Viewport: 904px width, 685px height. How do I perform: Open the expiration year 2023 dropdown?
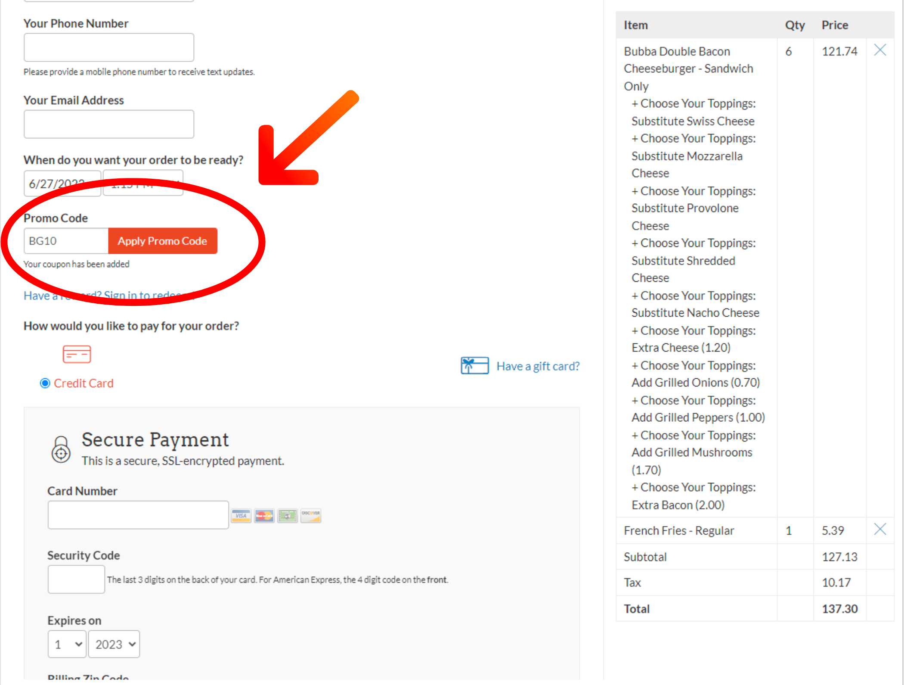pos(114,645)
